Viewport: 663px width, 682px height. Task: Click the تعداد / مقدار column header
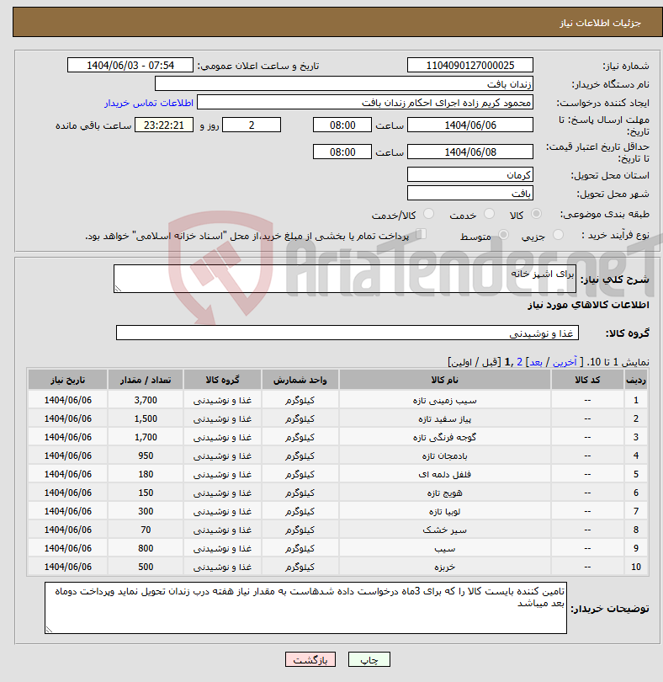146,380
